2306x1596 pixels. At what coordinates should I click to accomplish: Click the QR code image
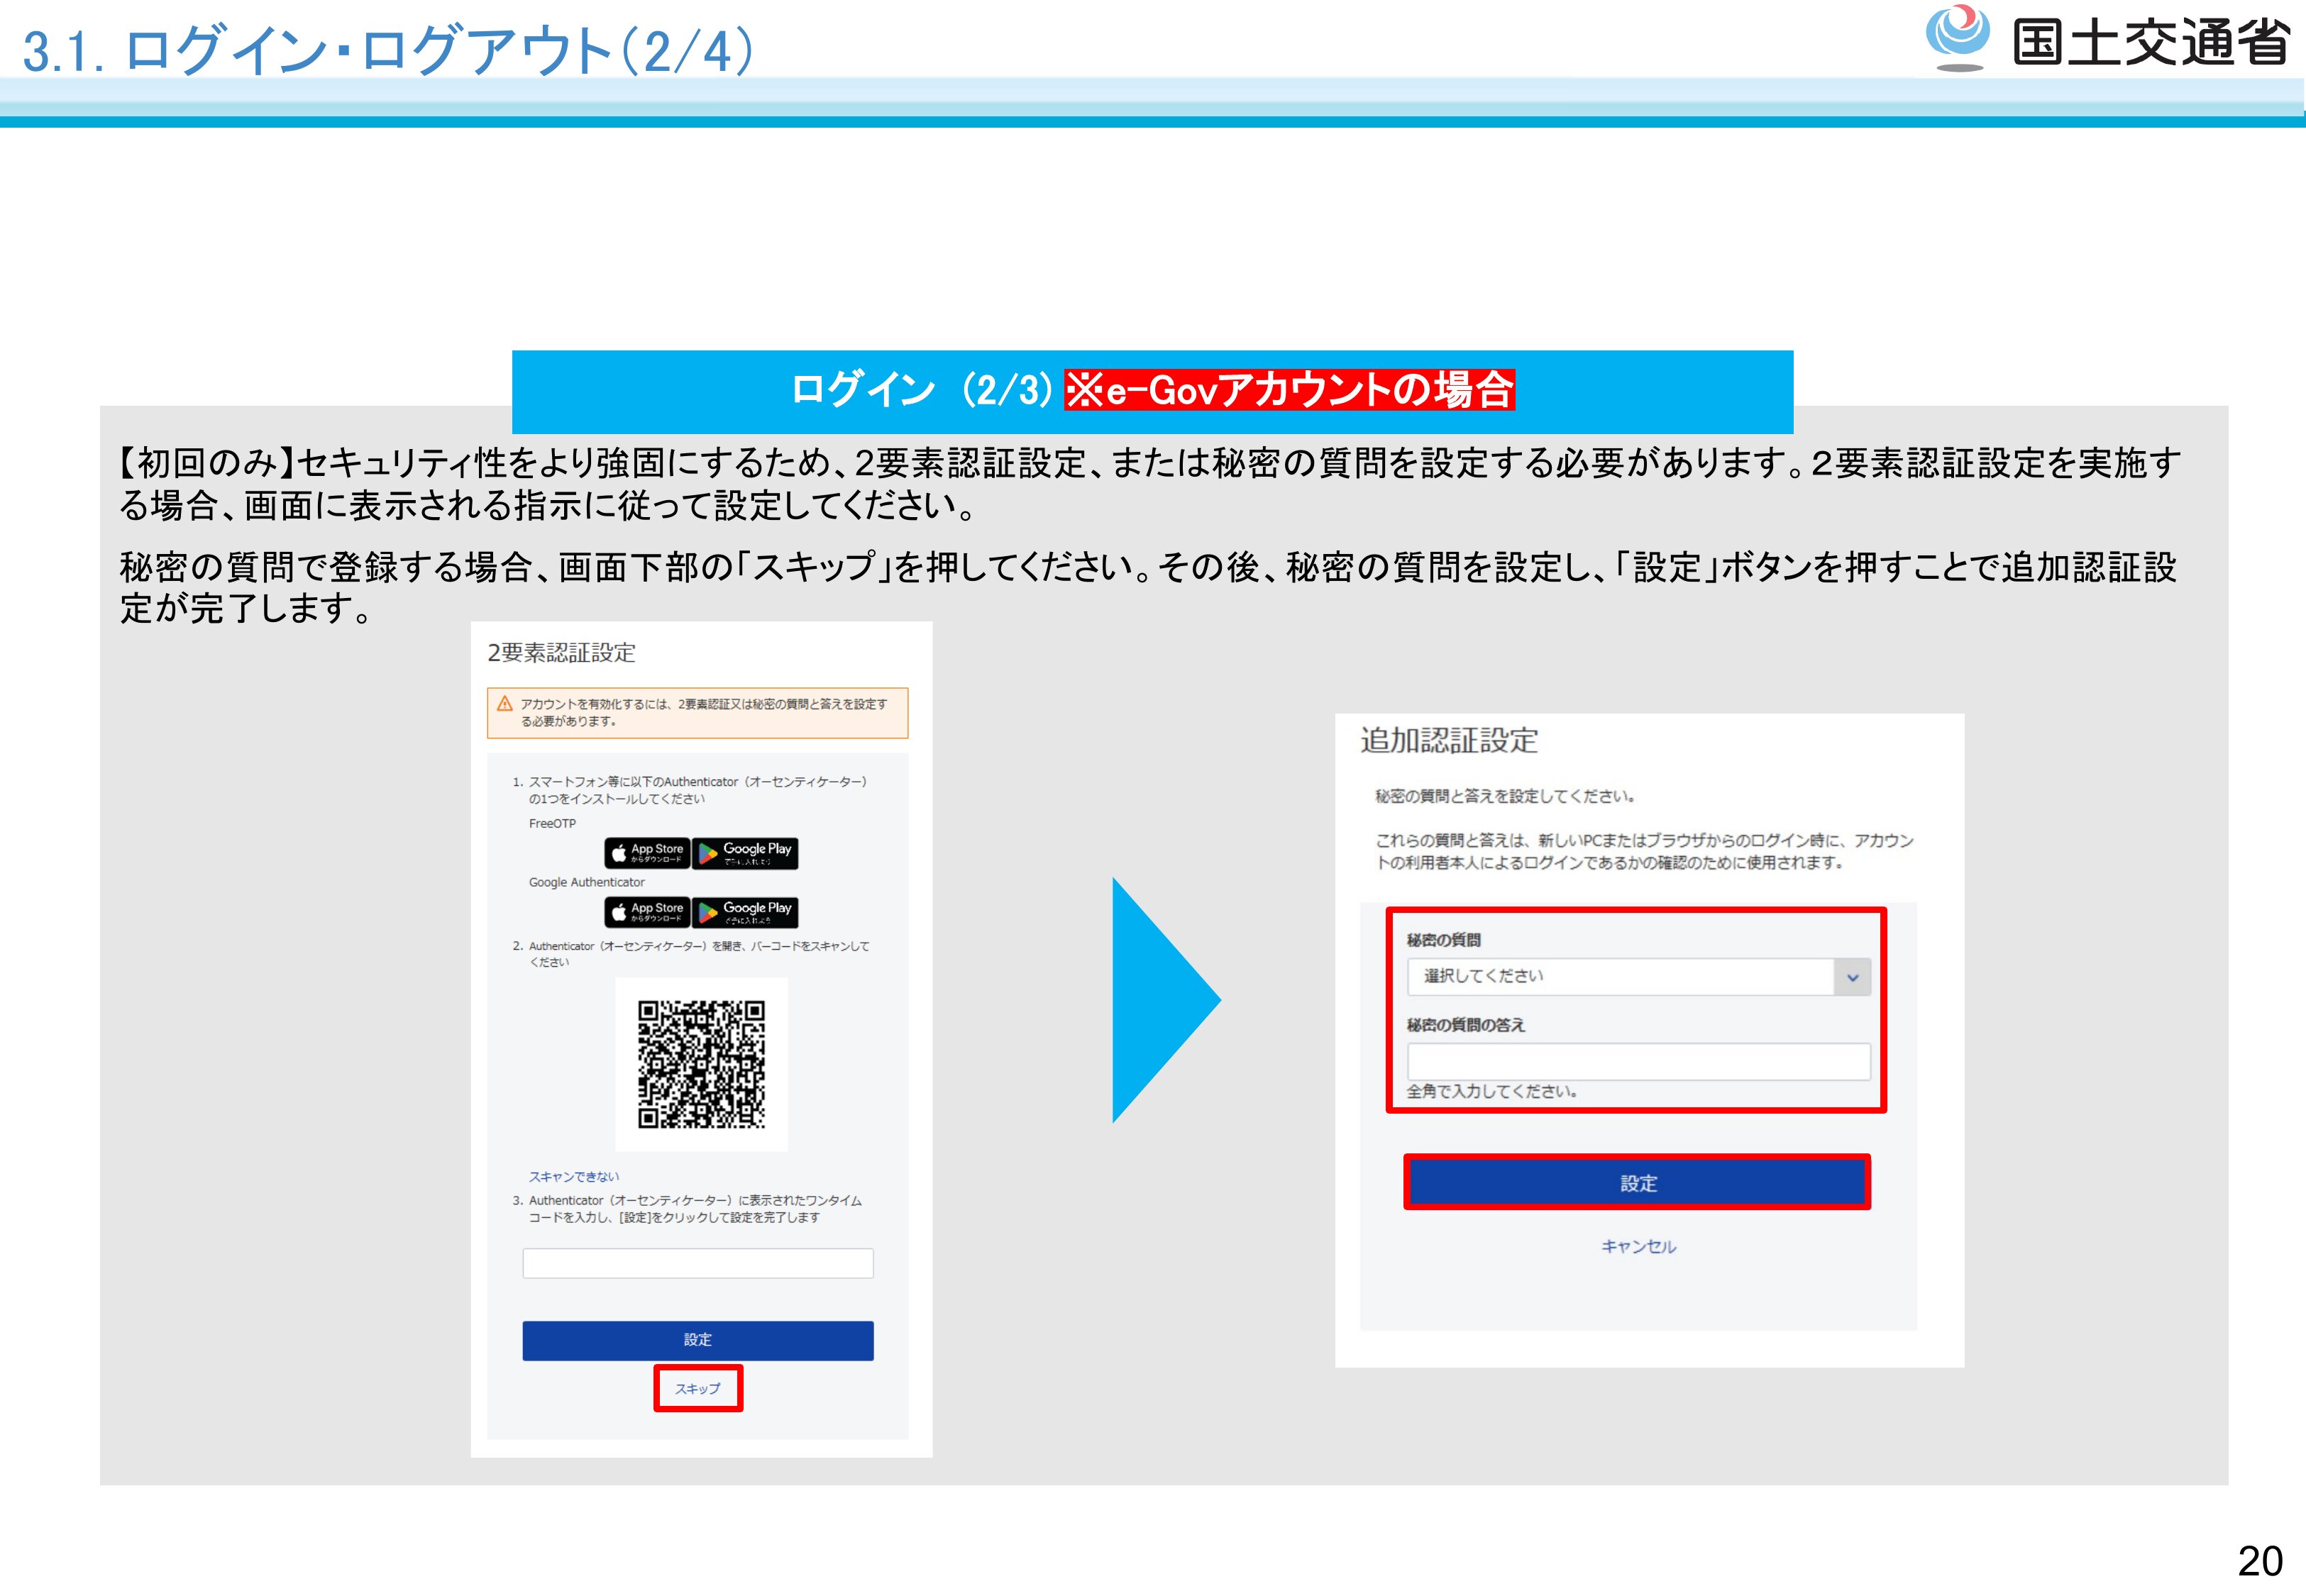pos(701,1064)
